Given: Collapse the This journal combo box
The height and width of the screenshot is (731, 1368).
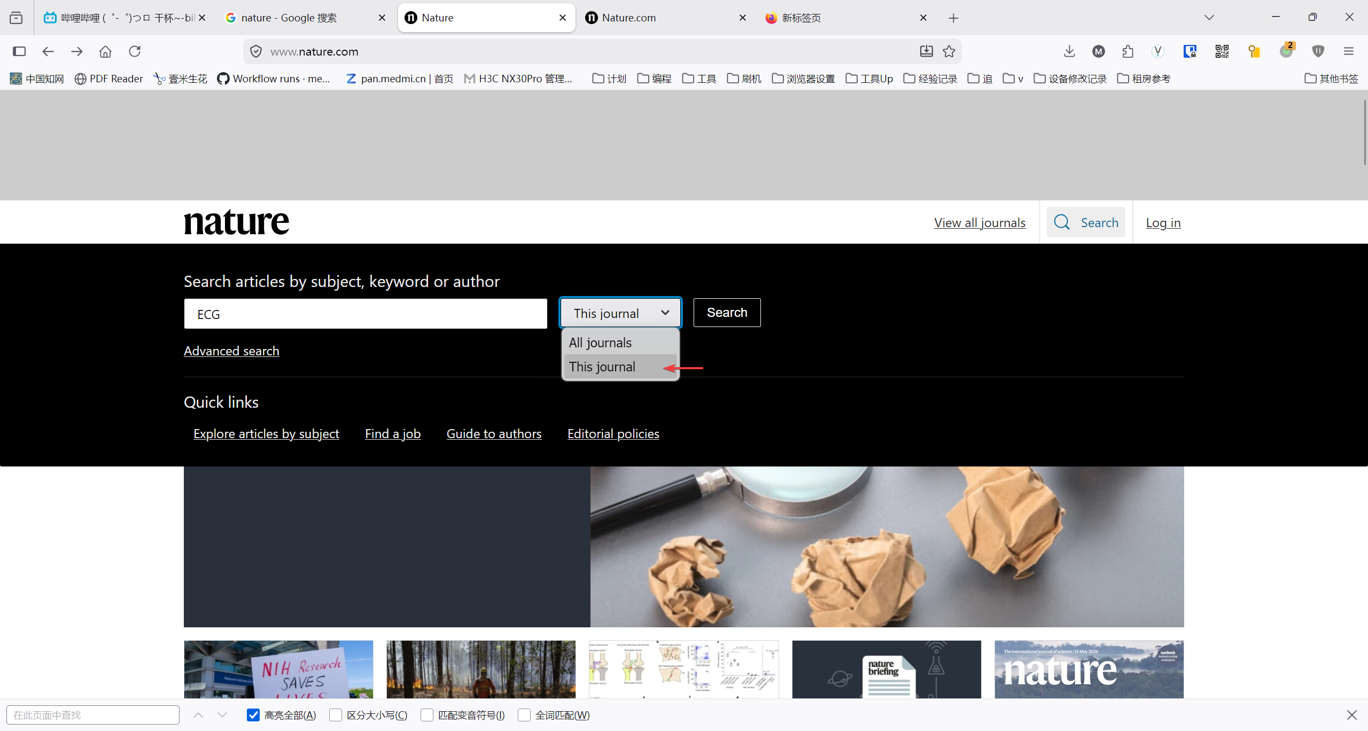Looking at the screenshot, I should point(620,313).
